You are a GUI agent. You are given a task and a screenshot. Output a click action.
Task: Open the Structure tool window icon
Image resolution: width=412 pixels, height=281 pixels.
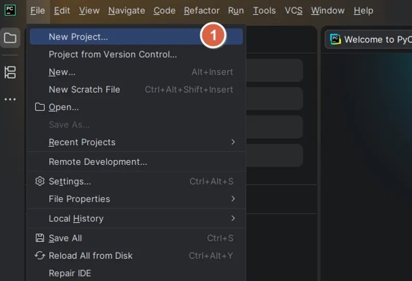10,72
